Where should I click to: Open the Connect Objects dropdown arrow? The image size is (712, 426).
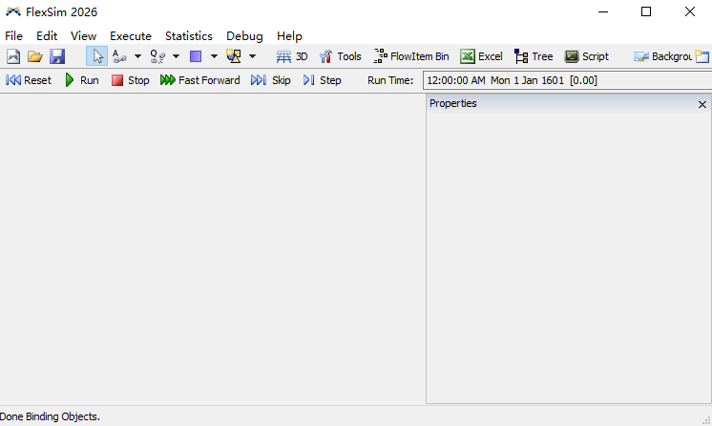pyautogui.click(x=137, y=56)
